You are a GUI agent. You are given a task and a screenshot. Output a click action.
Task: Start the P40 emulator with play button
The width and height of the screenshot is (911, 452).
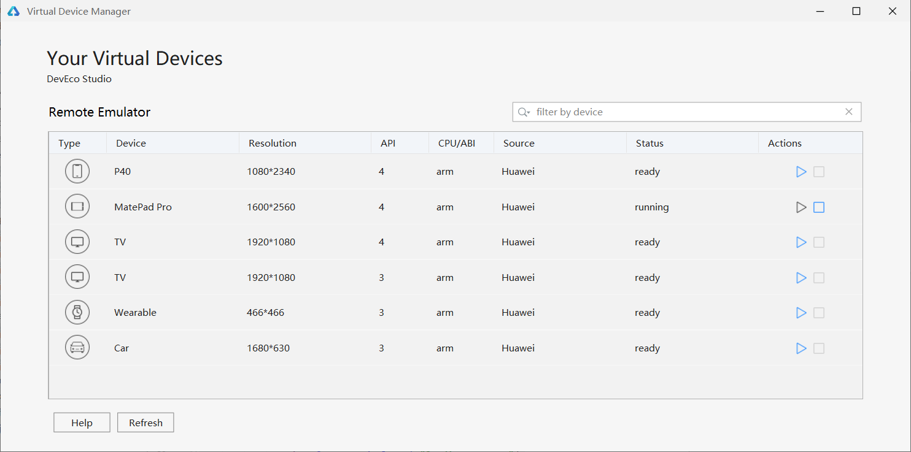tap(801, 172)
